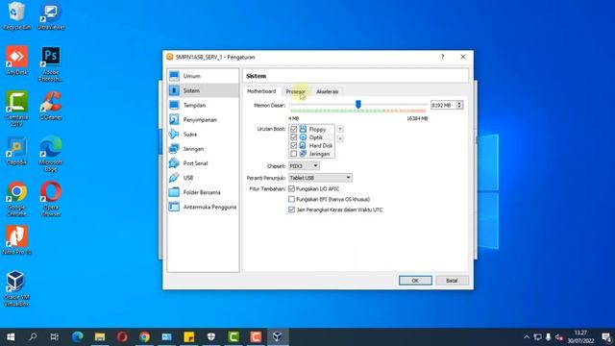The height and width of the screenshot is (346, 615).
Task: Click the Memori Dasar slider handle
Action: (x=358, y=105)
